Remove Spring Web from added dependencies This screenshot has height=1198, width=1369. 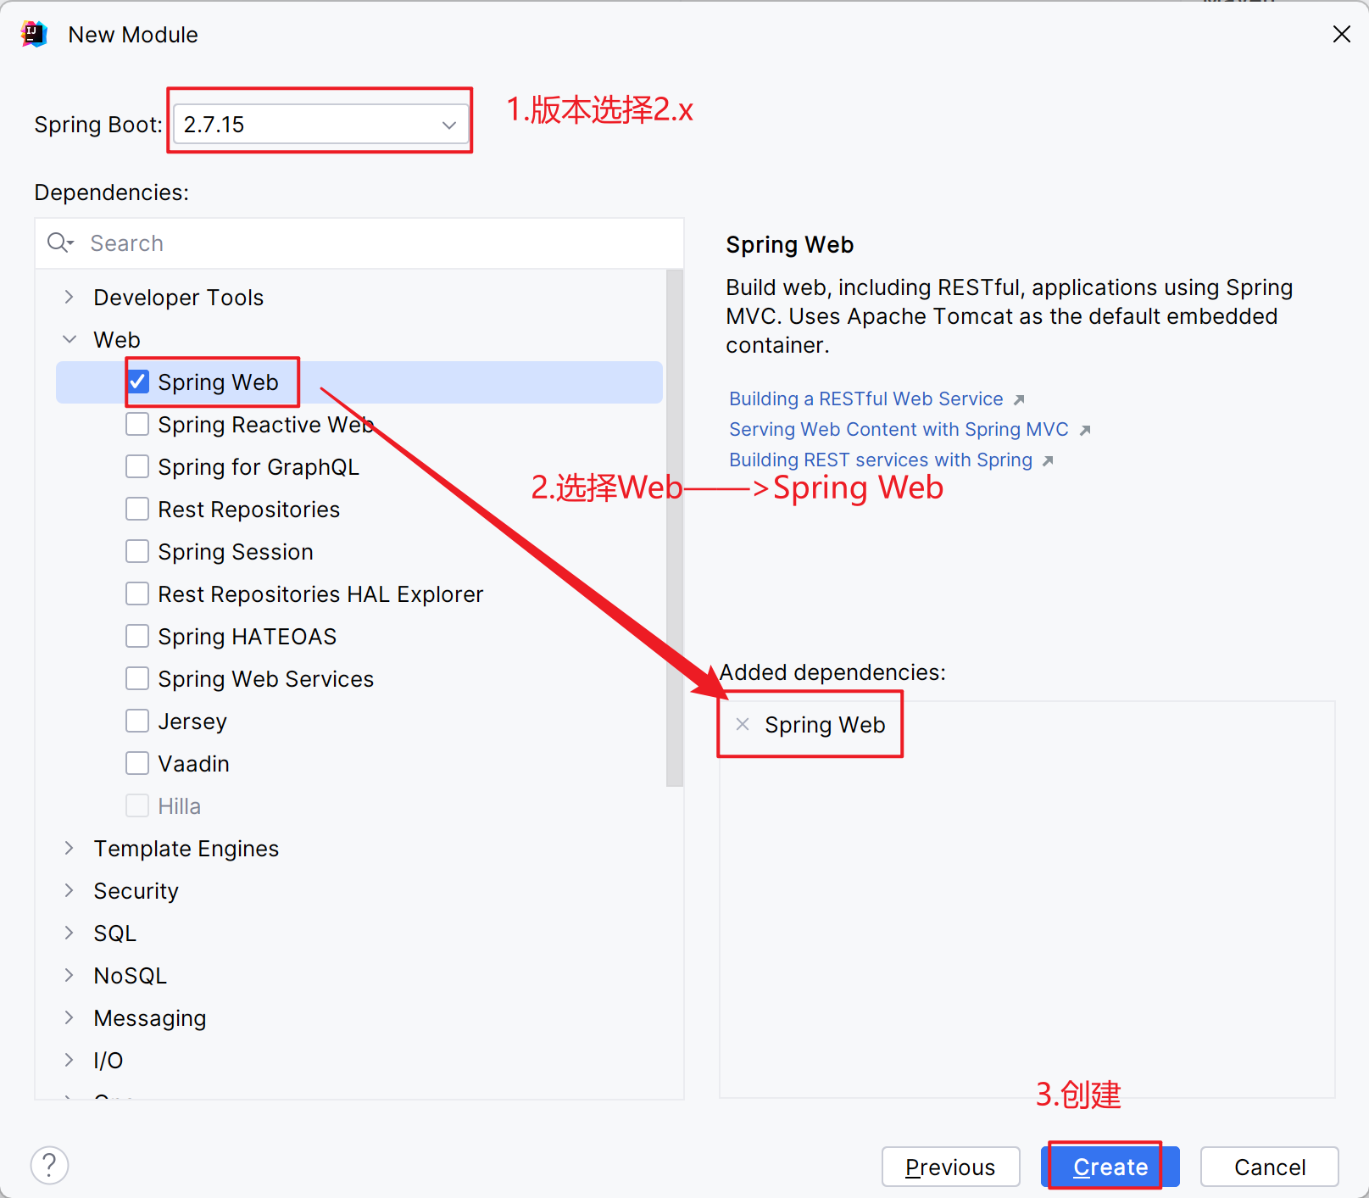coord(743,724)
